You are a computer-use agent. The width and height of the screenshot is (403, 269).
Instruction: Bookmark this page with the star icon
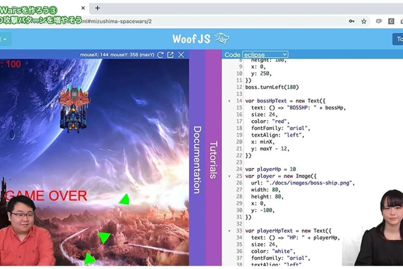(x=364, y=21)
